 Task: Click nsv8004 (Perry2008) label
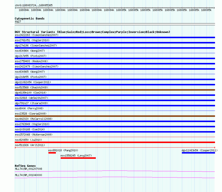pyautogui.click(x=29, y=108)
